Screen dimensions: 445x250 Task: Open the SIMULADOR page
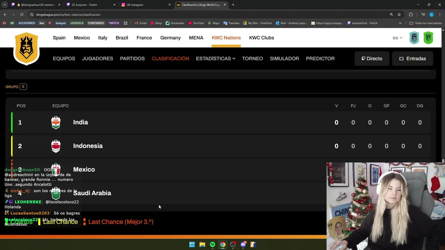pyautogui.click(x=284, y=58)
